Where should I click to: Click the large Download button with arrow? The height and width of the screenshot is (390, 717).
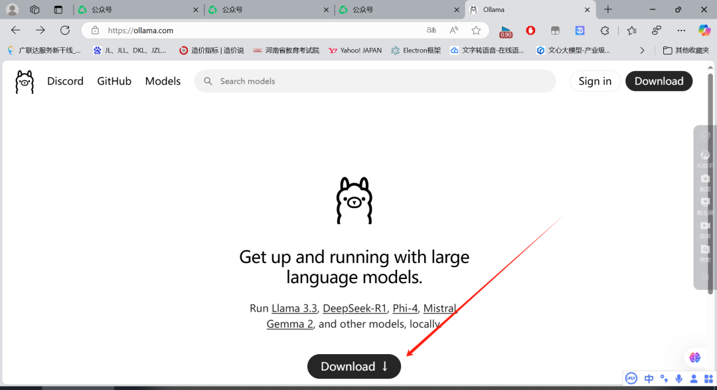point(354,366)
